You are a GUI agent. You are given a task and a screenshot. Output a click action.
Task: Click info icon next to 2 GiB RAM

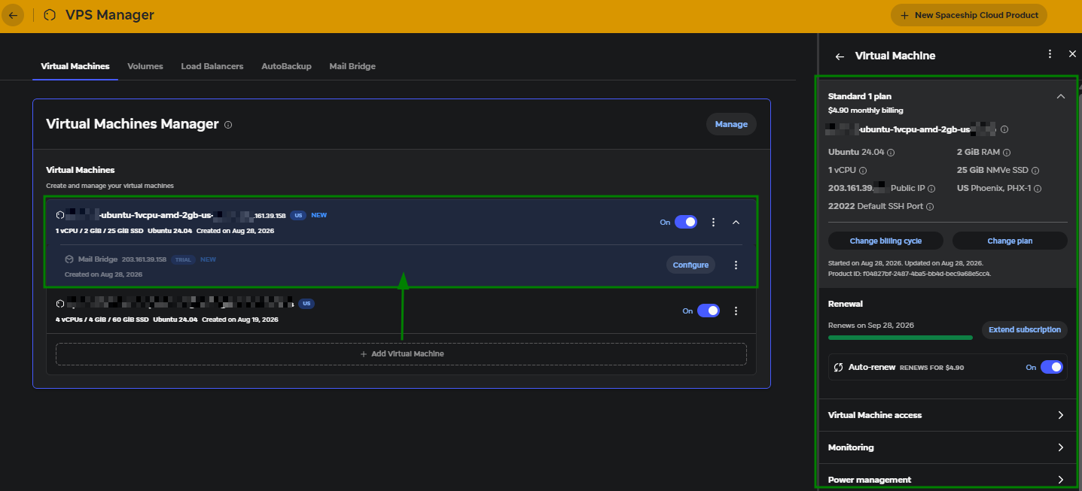point(1007,153)
